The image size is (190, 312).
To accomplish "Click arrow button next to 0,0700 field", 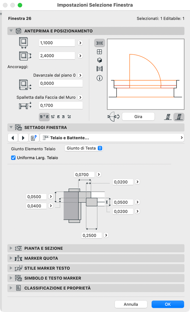I will 99,174.
